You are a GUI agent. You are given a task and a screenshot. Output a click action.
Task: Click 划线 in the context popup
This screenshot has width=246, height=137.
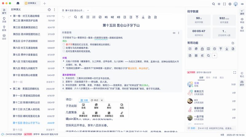point(122,115)
